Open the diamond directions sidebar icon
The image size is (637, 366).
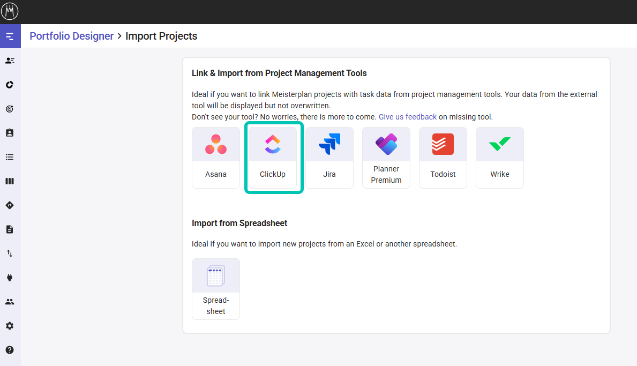tap(10, 205)
